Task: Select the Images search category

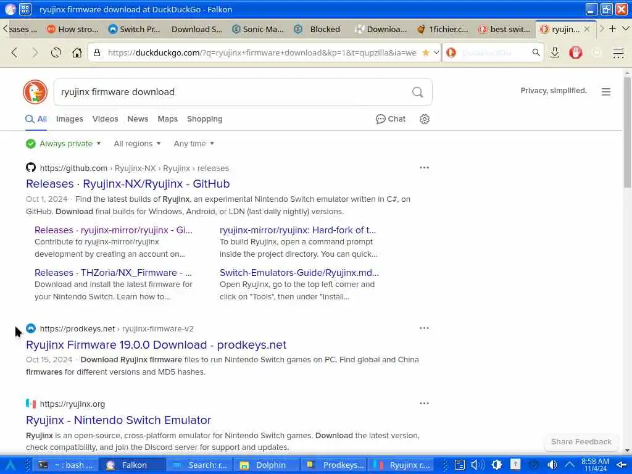Action: coord(69,119)
